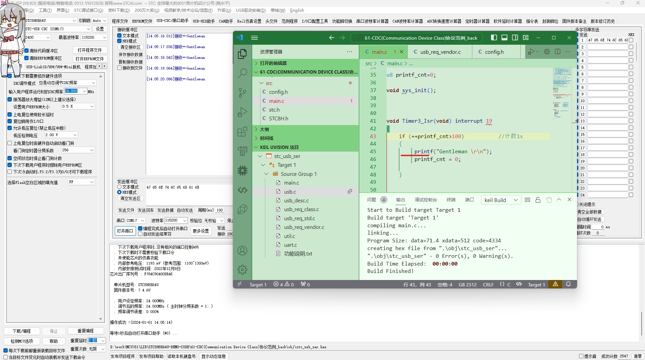Click the split editor icon
The height and width of the screenshot is (360, 645).
[557, 51]
